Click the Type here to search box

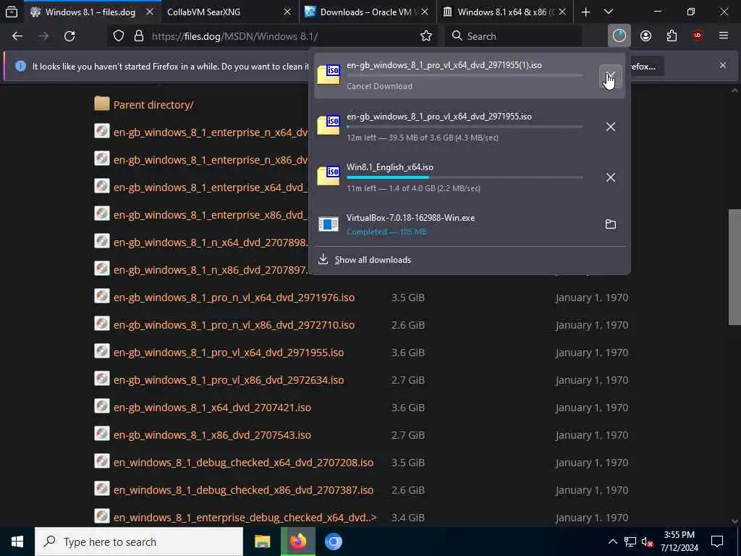139,542
